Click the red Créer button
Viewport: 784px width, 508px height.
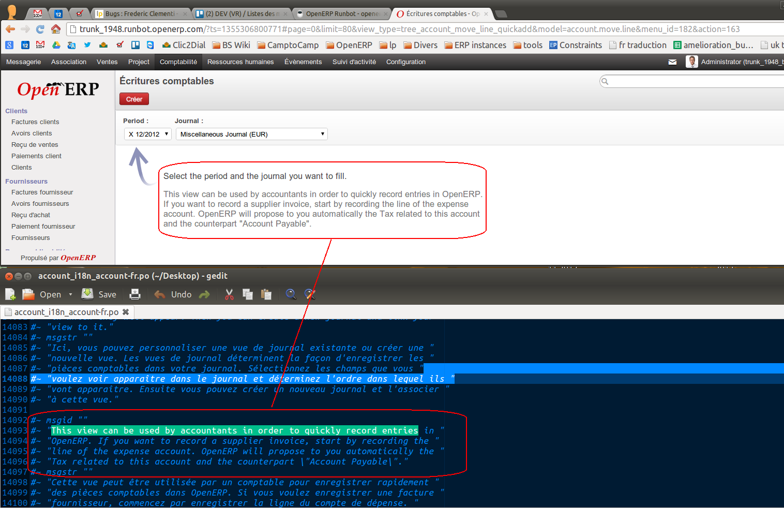[134, 99]
